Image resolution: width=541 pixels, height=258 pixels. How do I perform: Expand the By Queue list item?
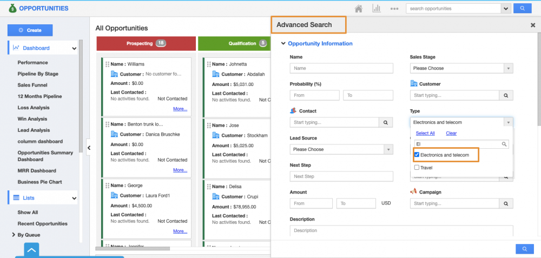coord(14,235)
